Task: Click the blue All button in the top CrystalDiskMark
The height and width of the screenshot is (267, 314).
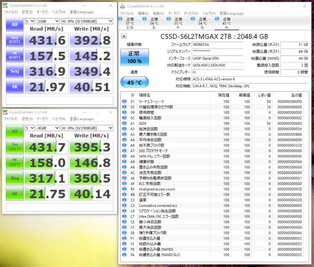Action: (x=14, y=24)
